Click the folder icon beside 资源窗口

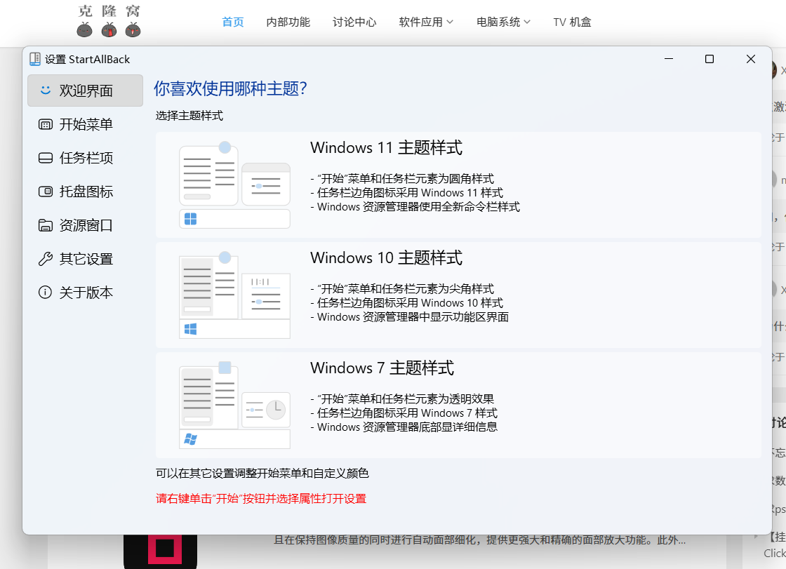[x=45, y=225]
